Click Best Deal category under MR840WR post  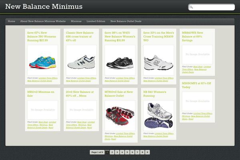pos(198,67)
